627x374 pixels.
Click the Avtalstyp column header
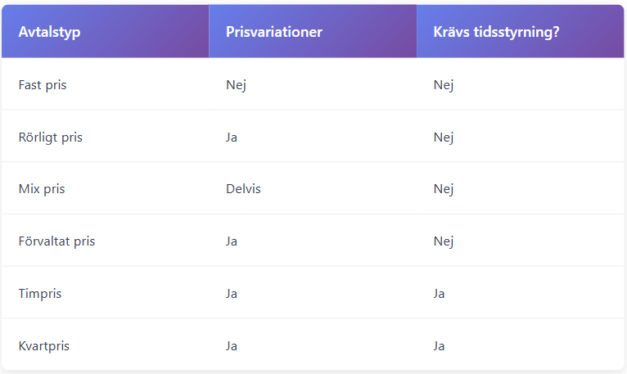pyautogui.click(x=50, y=32)
